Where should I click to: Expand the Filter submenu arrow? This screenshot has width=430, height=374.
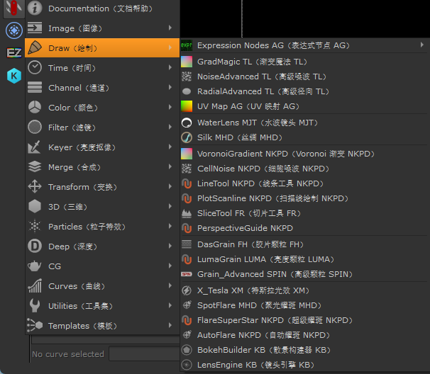(170, 127)
